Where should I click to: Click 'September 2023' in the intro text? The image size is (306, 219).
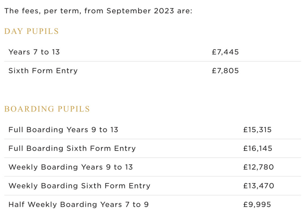140,11
